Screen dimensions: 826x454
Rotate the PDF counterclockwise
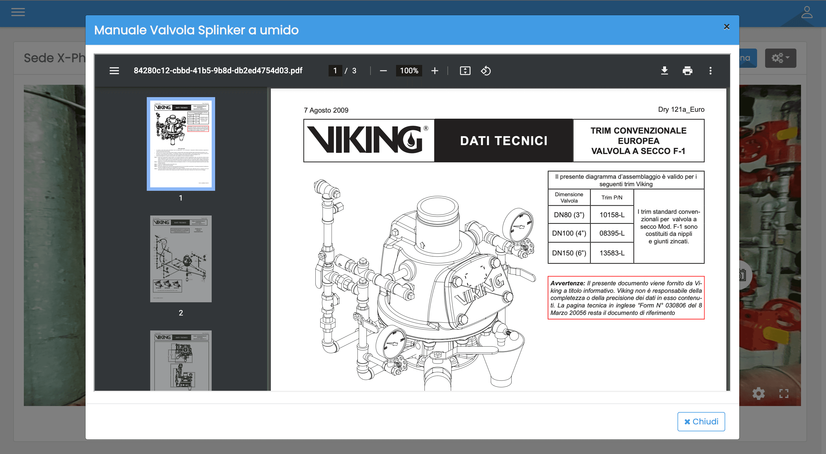coord(486,71)
